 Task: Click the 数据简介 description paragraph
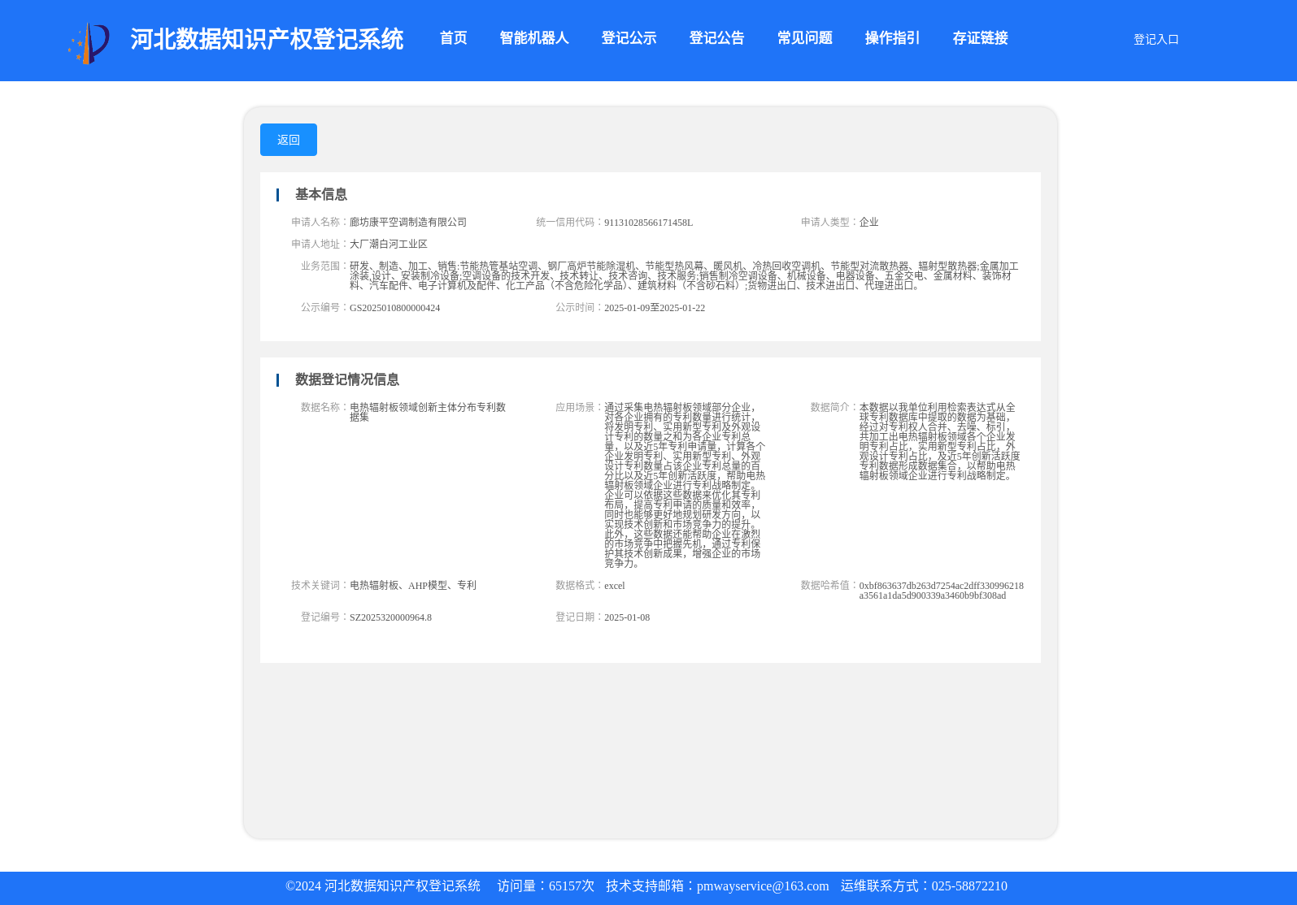tap(940, 441)
